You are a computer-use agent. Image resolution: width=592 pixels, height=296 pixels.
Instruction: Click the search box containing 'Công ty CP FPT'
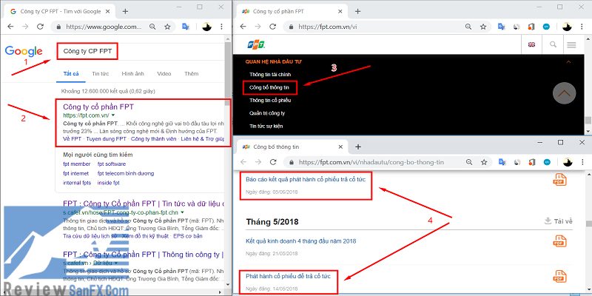coord(87,51)
